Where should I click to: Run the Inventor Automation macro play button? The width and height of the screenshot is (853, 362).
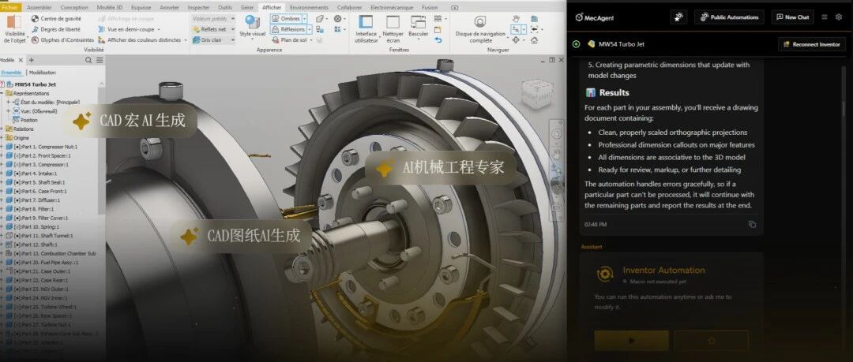click(632, 341)
